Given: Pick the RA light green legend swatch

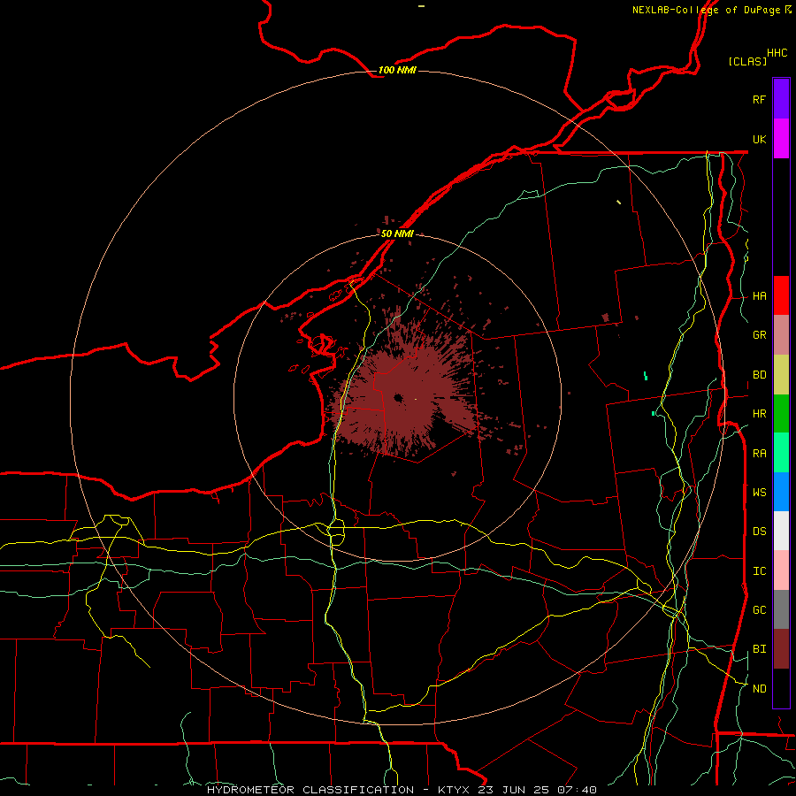Looking at the screenshot, I should click(x=781, y=453).
